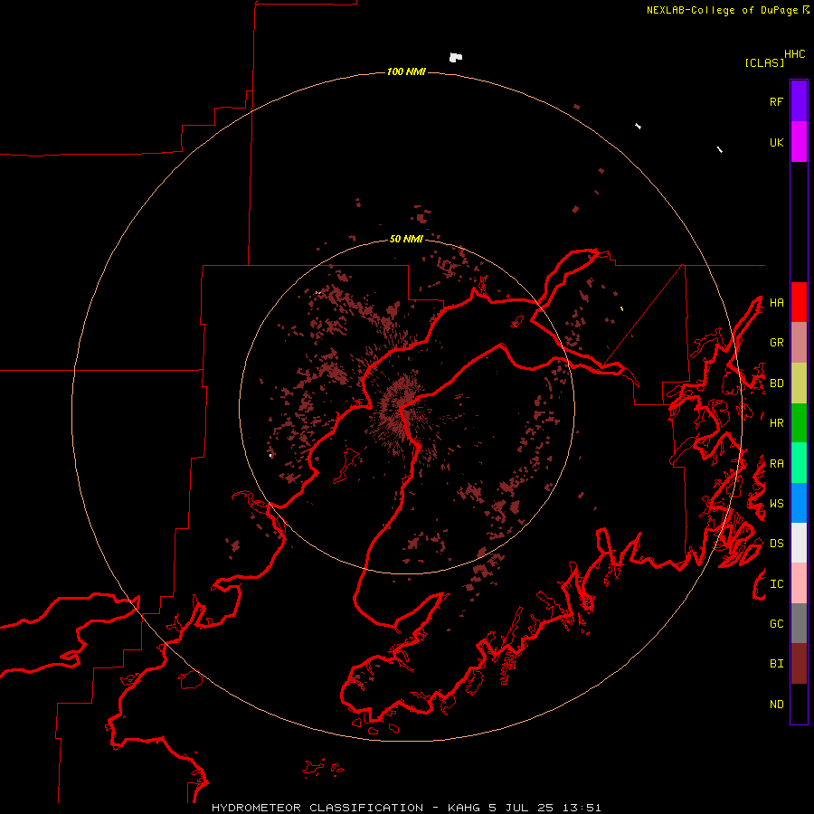Choose the BI brown legend swatch

[799, 664]
